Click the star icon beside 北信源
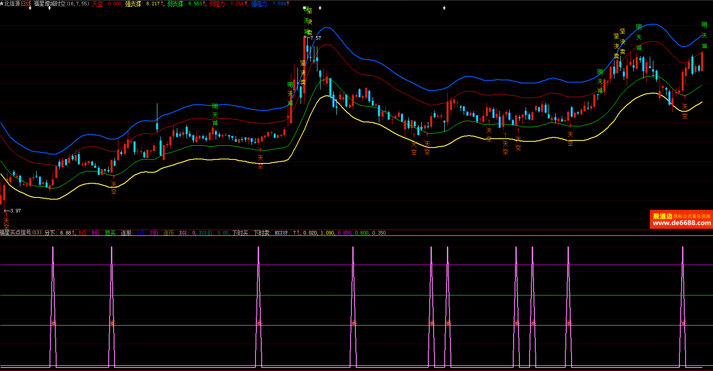This screenshot has height=371, width=713. pos(2,4)
